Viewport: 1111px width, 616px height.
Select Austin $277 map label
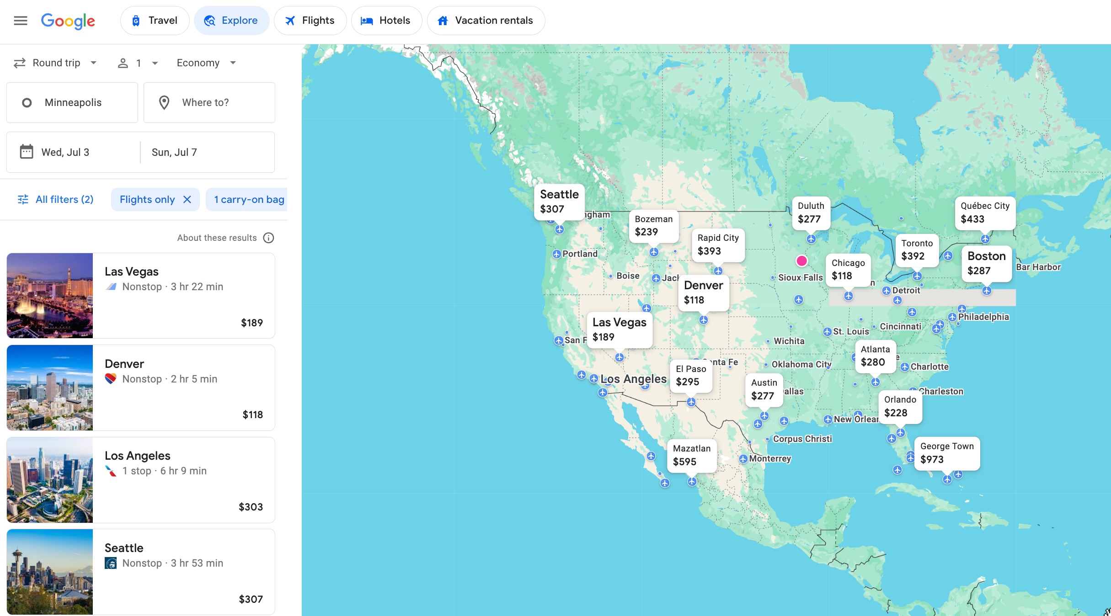(764, 389)
